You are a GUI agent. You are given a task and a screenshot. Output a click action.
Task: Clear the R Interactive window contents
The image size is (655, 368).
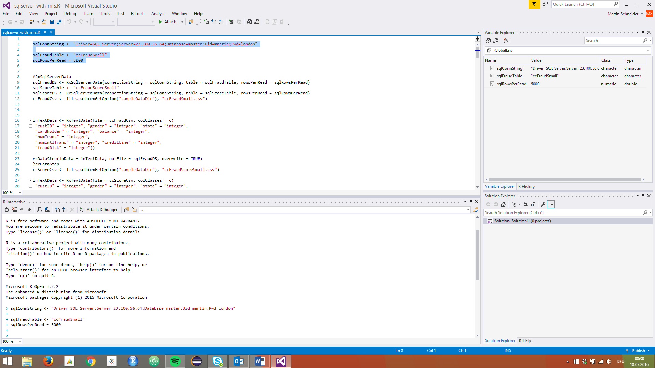[x=14, y=210]
